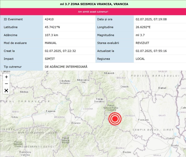Click Onesti town label on map
Screen dimensions: 186x157
(x=124, y=87)
